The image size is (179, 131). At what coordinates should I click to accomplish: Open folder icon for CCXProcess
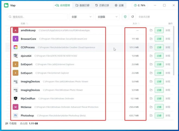click(151, 47)
